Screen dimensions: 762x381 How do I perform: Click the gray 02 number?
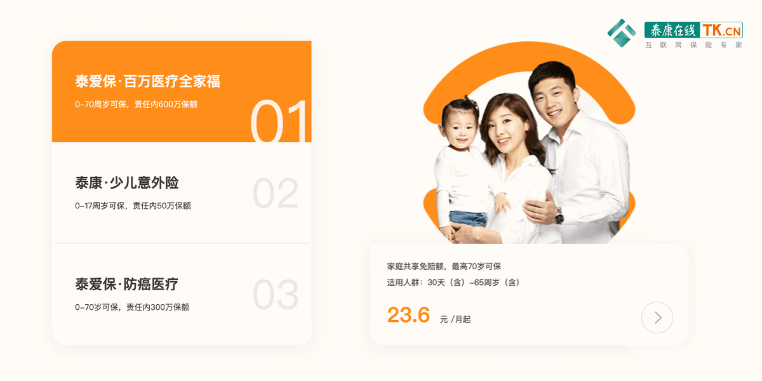(x=276, y=194)
